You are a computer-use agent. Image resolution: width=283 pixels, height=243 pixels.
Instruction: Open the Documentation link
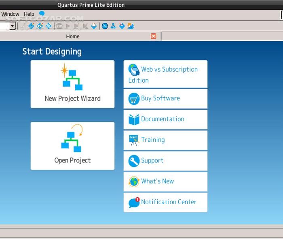click(163, 119)
